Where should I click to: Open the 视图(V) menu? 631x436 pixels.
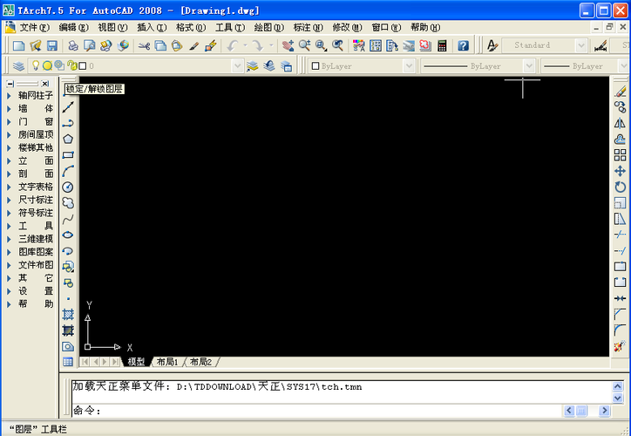coord(112,27)
